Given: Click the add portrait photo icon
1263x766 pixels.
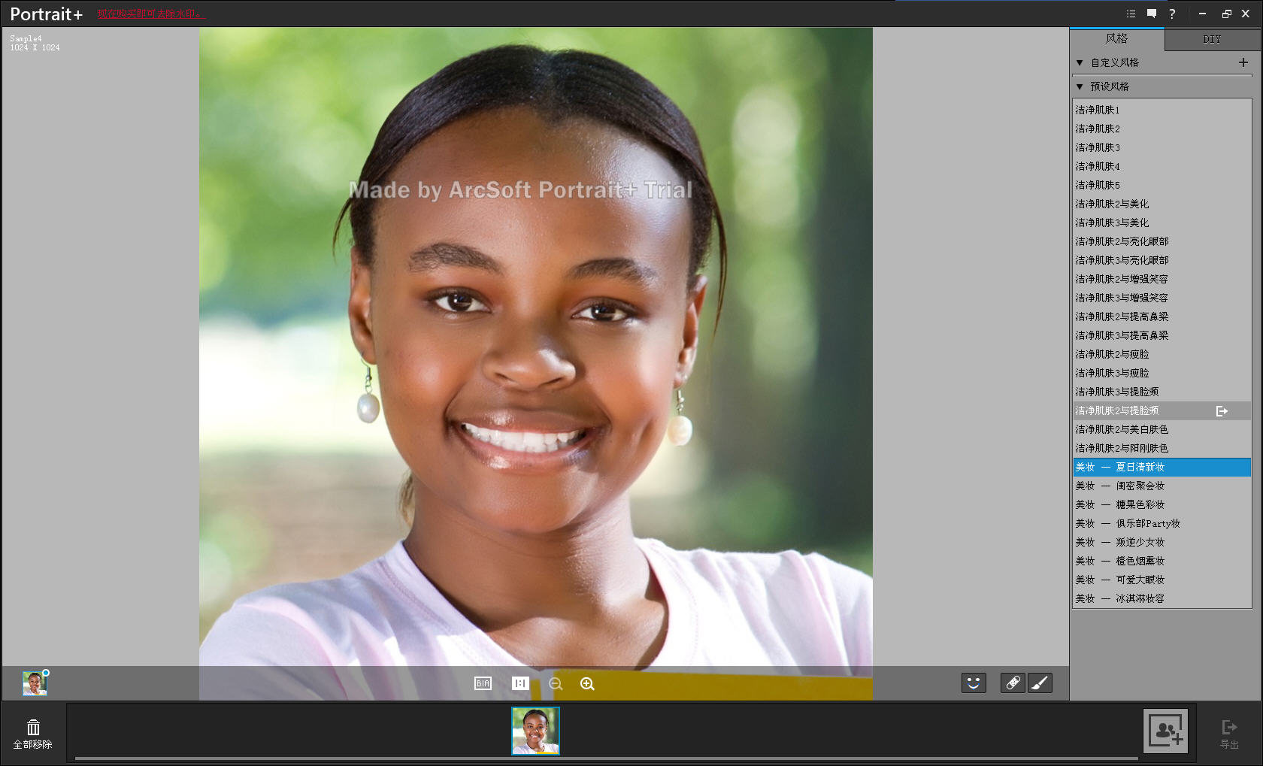Looking at the screenshot, I should [x=1165, y=730].
